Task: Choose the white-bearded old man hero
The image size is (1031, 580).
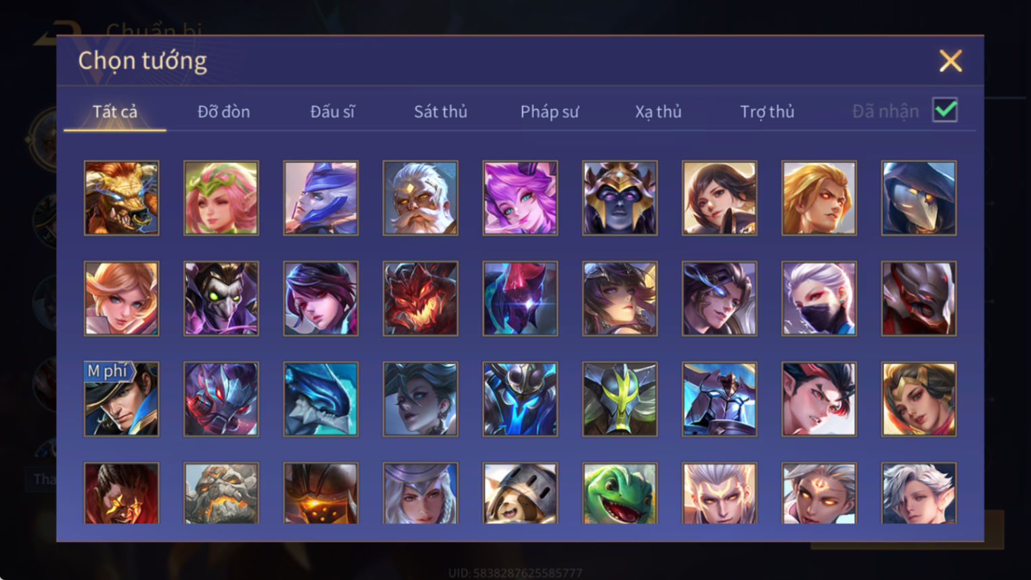Action: coord(420,198)
